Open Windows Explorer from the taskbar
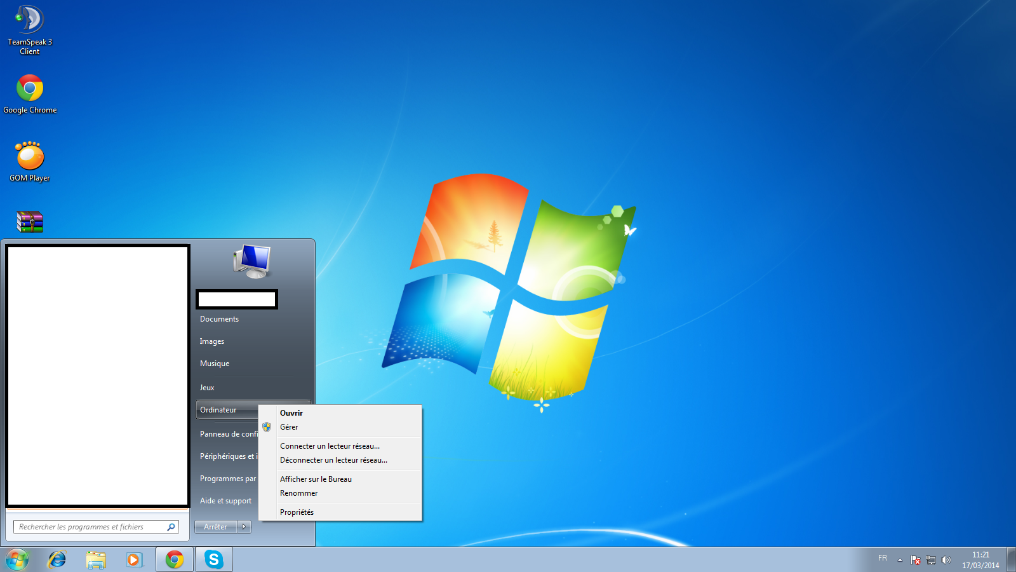Image resolution: width=1016 pixels, height=572 pixels. point(96,559)
